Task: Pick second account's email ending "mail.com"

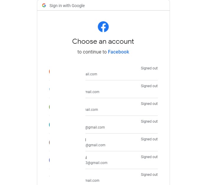Action: coord(92,92)
